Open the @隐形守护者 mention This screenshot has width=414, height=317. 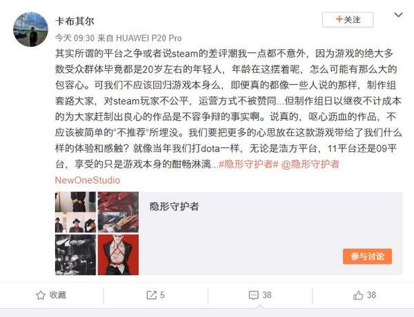tap(310, 164)
